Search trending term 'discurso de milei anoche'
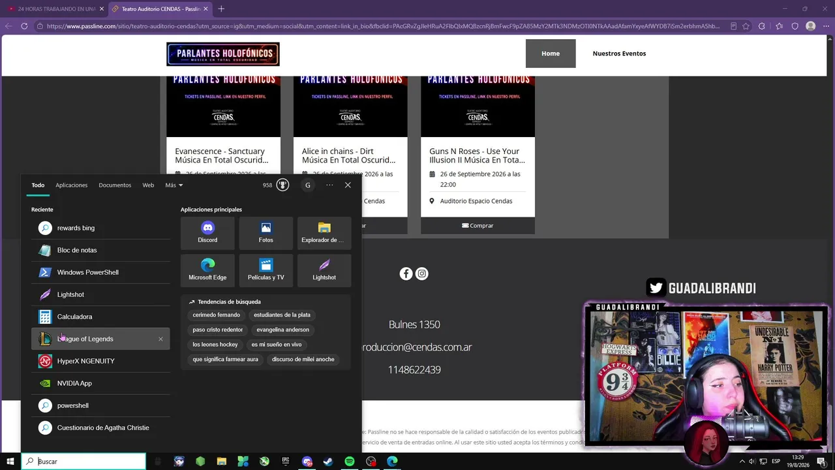835x470 pixels. coord(303,359)
